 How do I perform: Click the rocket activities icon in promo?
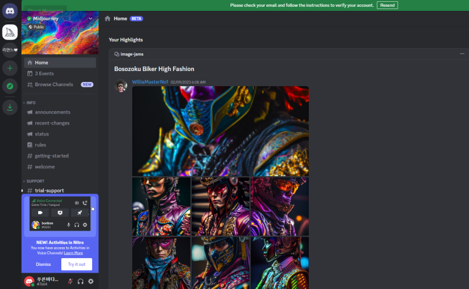coord(79,212)
